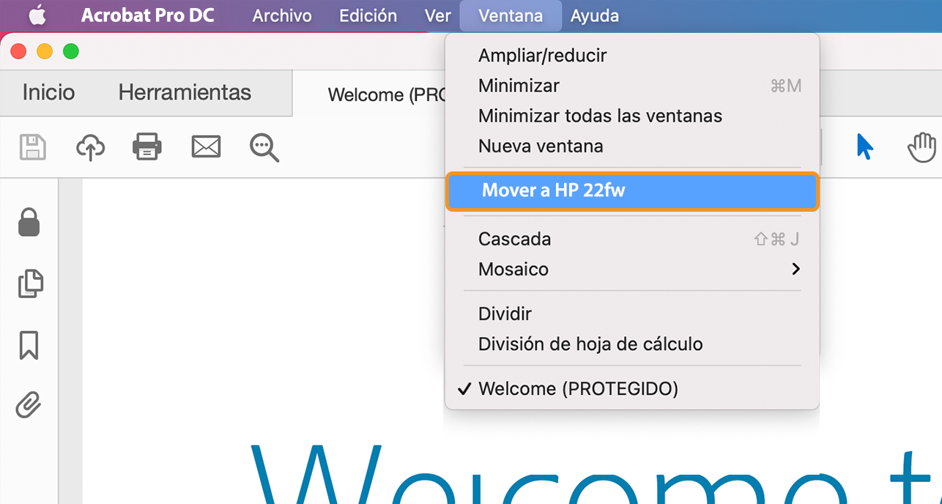Viewport: 942px width, 504px height.
Task: Choose Cascada window arrangement
Action: [514, 239]
